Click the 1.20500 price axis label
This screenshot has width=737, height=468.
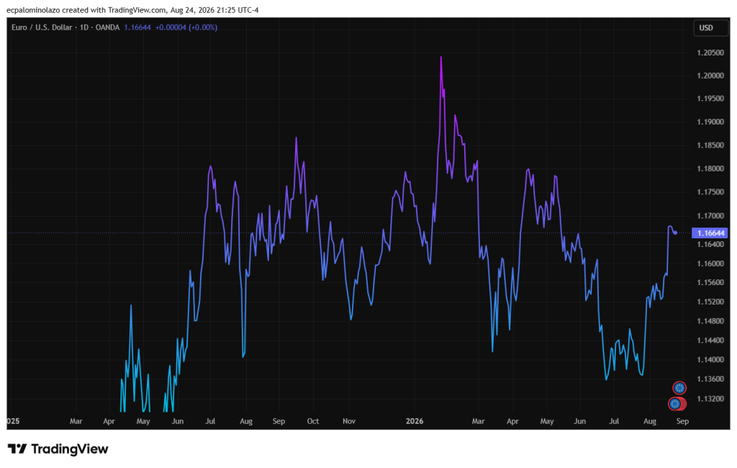pyautogui.click(x=710, y=53)
